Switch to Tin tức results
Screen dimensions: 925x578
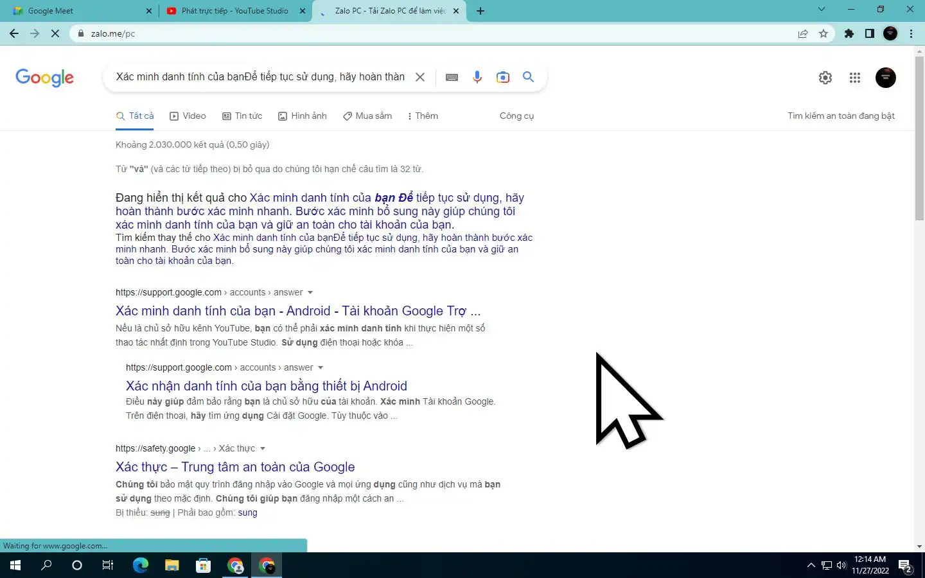[x=242, y=116]
